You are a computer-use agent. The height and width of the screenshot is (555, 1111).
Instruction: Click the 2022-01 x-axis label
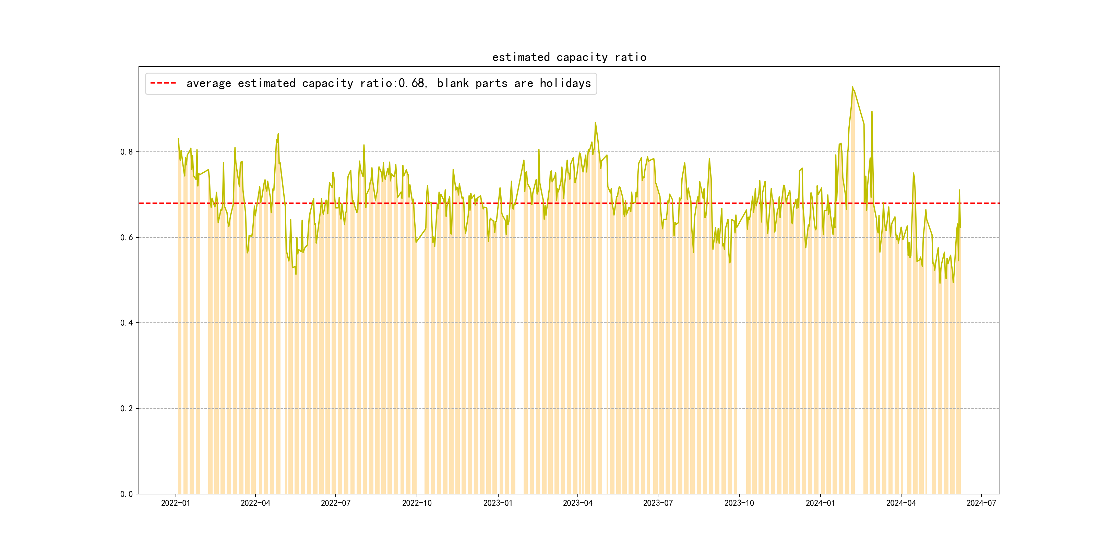pos(176,503)
